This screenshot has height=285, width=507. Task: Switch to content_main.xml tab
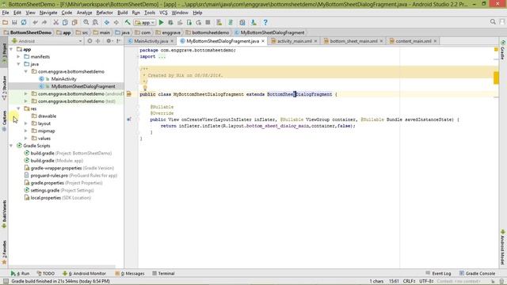(414, 41)
